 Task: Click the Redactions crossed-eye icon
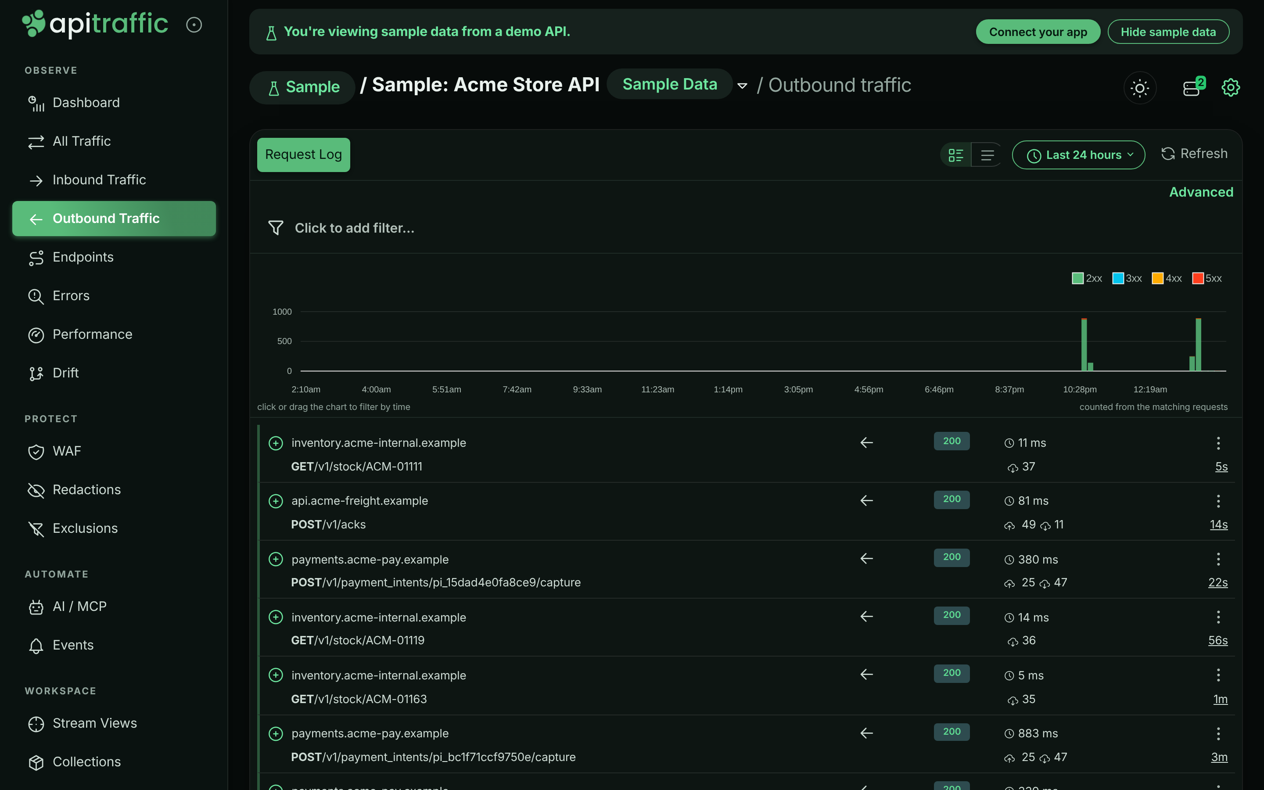36,490
